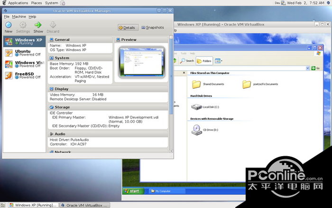The width and height of the screenshot is (332, 208).
Task: Click the Storage section header icon
Action: [51, 107]
